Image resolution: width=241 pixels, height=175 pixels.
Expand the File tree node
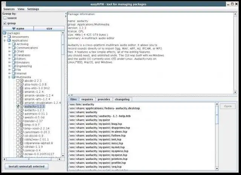pos(9,70)
